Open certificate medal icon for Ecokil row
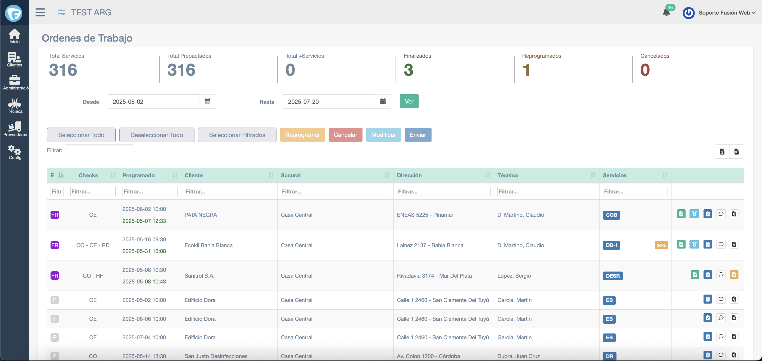Image resolution: width=762 pixels, height=361 pixels. [694, 244]
